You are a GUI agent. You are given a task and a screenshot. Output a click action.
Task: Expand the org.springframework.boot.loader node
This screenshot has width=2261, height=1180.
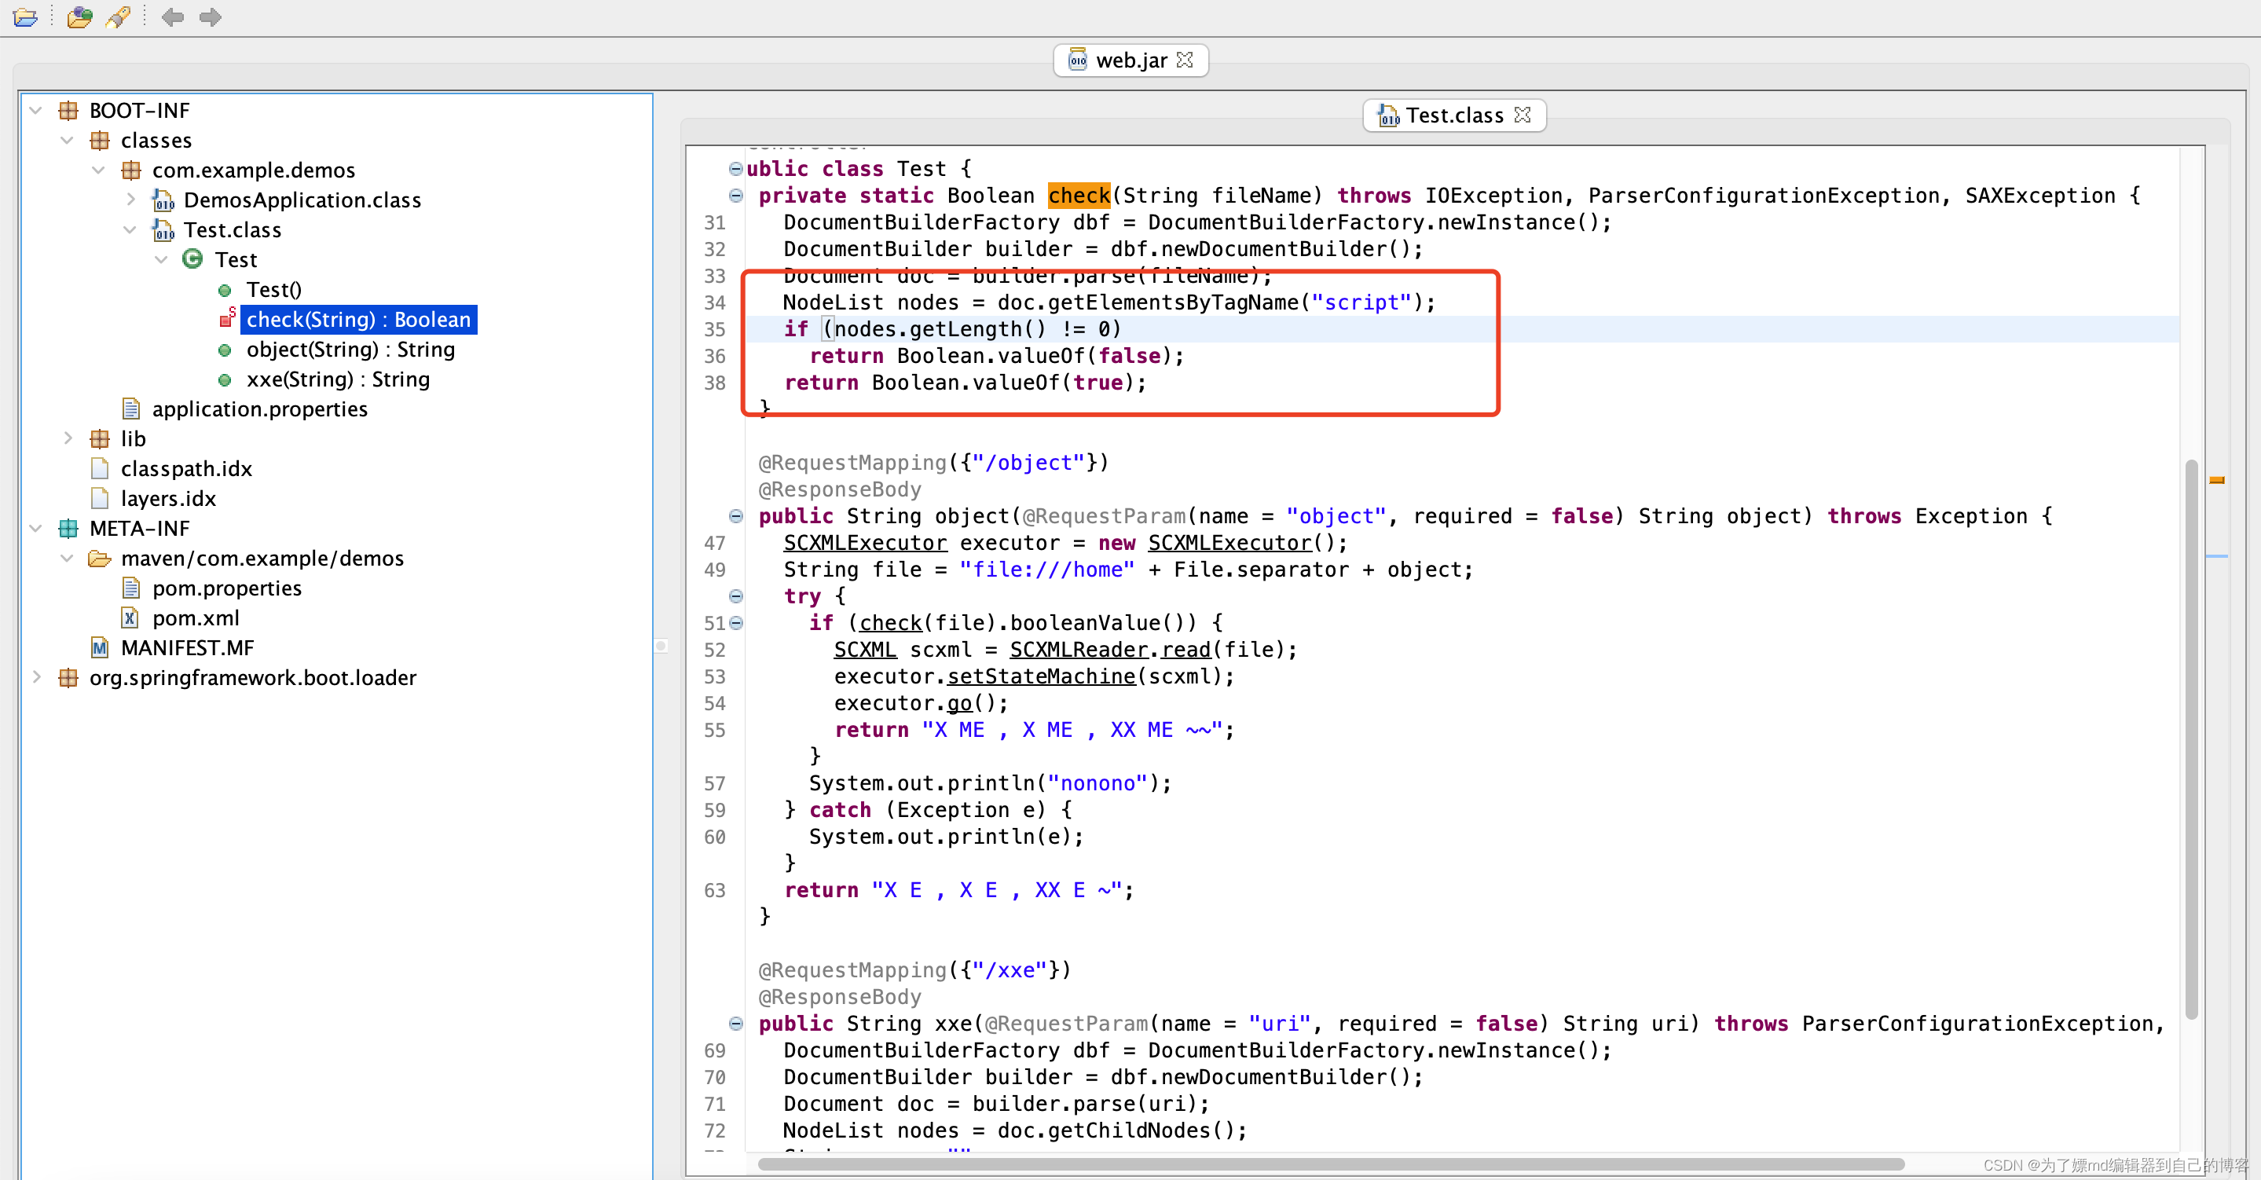pyautogui.click(x=36, y=677)
